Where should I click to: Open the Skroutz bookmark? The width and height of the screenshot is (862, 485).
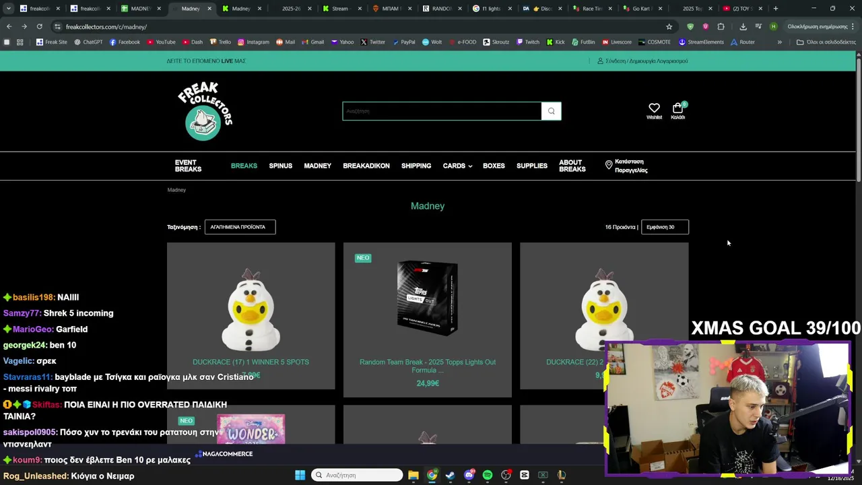point(496,42)
